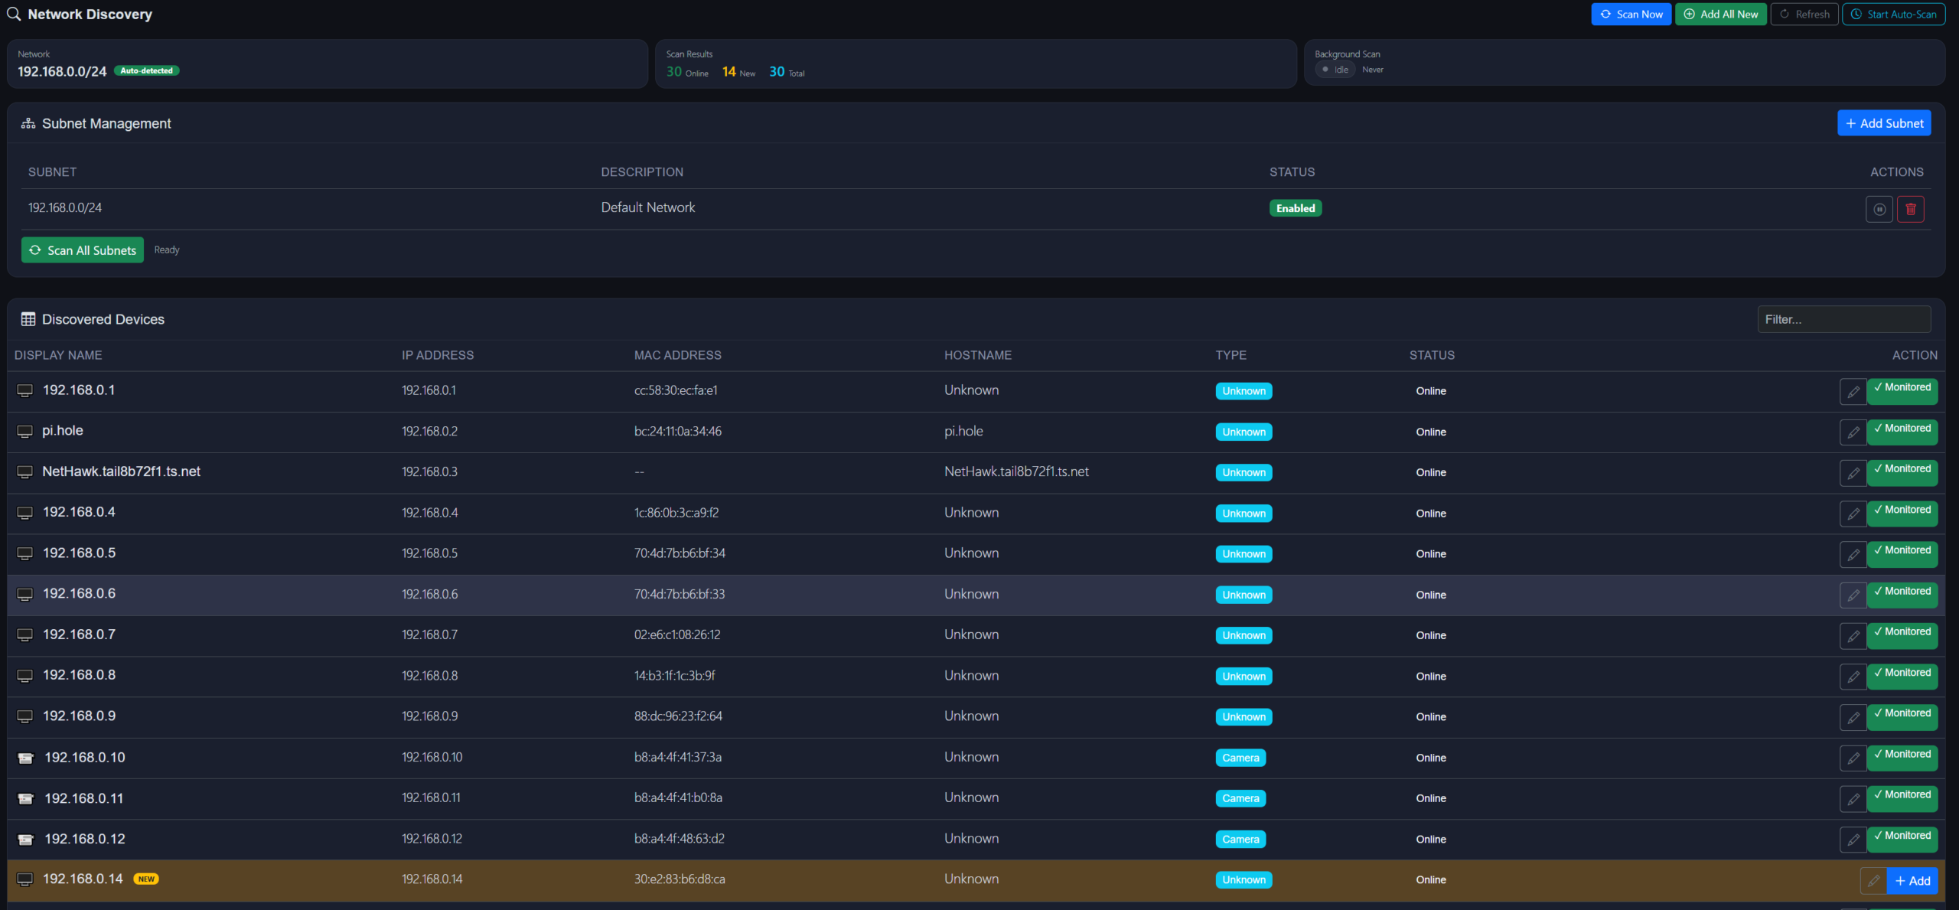Click monitor icon beside 192.168.0.1 name
The height and width of the screenshot is (910, 1959).
25,390
